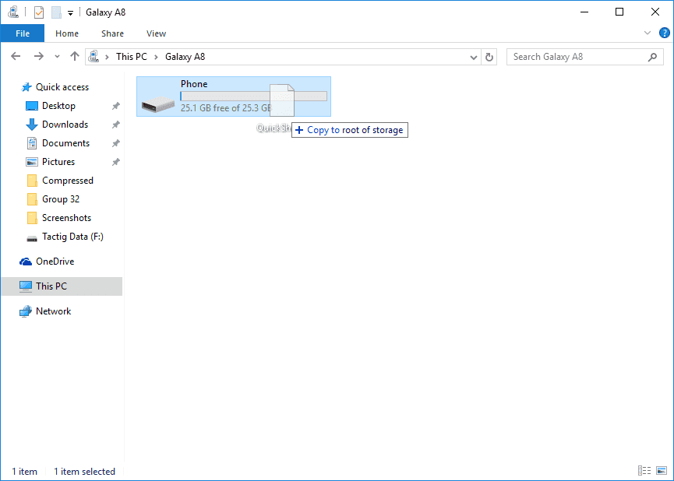
Task: Open the recent locations dropdown arrow
Action: tap(57, 57)
